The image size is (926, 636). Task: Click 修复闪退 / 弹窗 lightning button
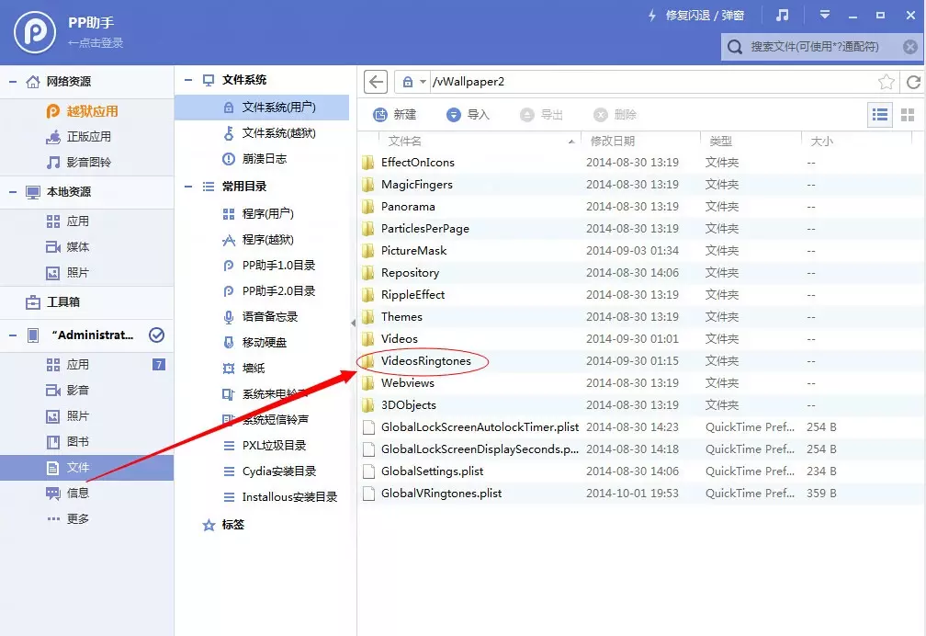(695, 16)
